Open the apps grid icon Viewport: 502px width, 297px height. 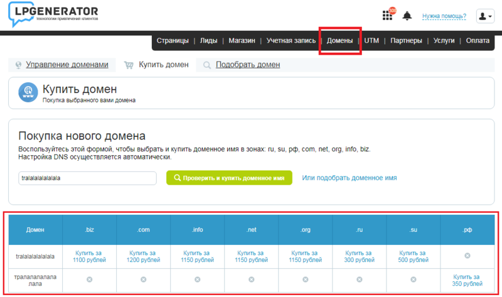tap(387, 16)
